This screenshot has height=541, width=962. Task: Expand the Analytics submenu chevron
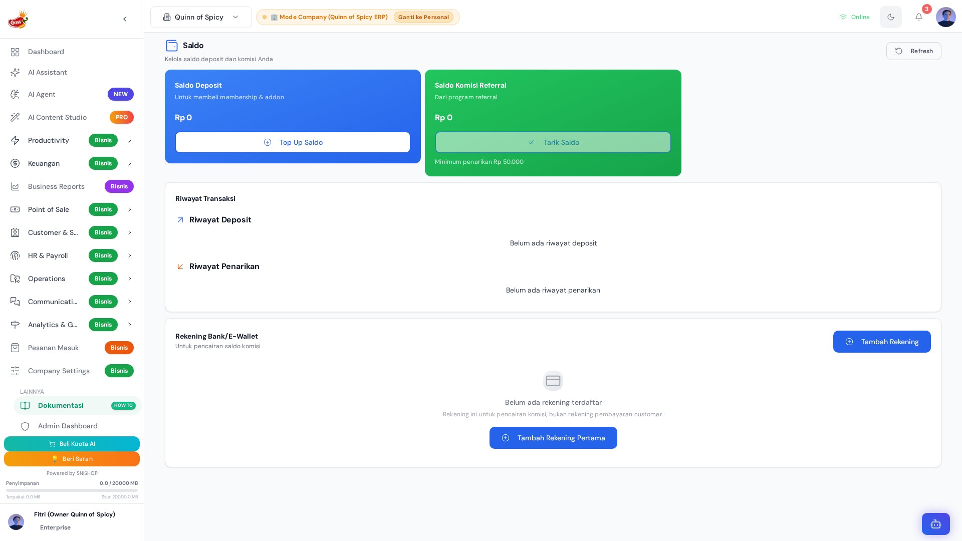130,325
